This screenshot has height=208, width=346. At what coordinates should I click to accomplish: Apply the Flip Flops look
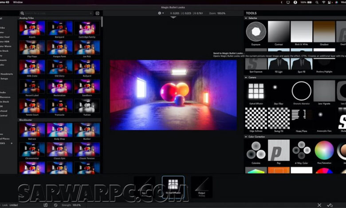click(32, 47)
